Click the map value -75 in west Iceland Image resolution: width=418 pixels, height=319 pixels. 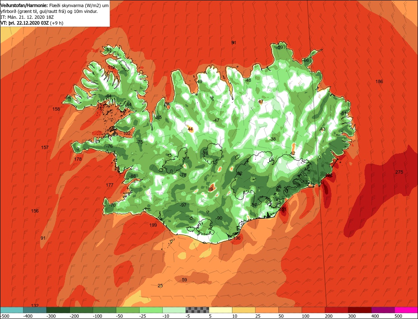pyautogui.click(x=140, y=142)
